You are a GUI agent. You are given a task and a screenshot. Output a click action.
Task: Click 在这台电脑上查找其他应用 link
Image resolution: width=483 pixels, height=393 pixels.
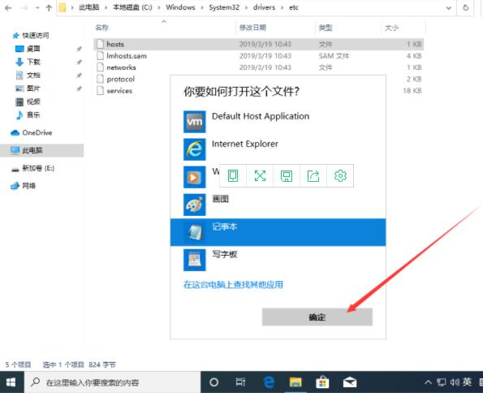click(233, 284)
